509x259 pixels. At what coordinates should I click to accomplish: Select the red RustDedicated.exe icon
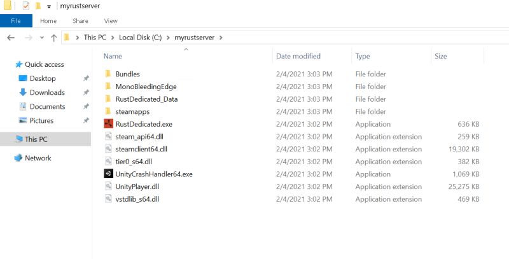coord(108,123)
